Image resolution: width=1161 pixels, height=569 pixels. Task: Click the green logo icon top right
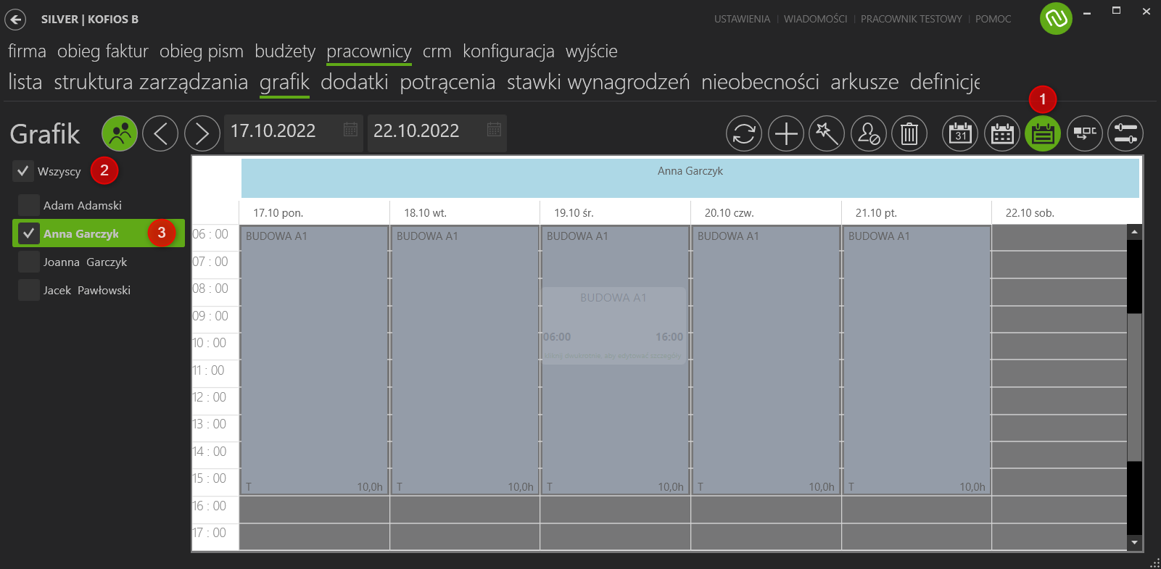coord(1056,18)
